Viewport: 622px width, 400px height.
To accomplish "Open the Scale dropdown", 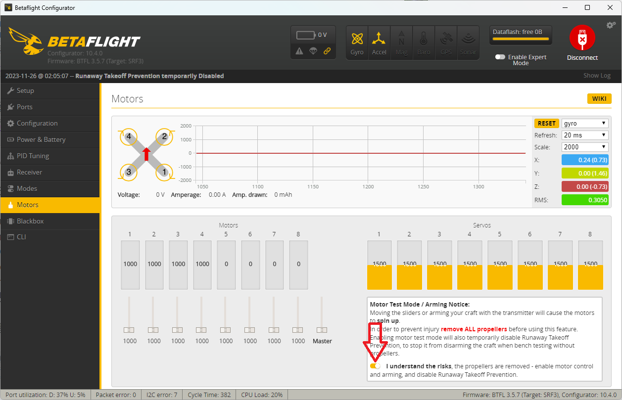I will click(x=585, y=147).
